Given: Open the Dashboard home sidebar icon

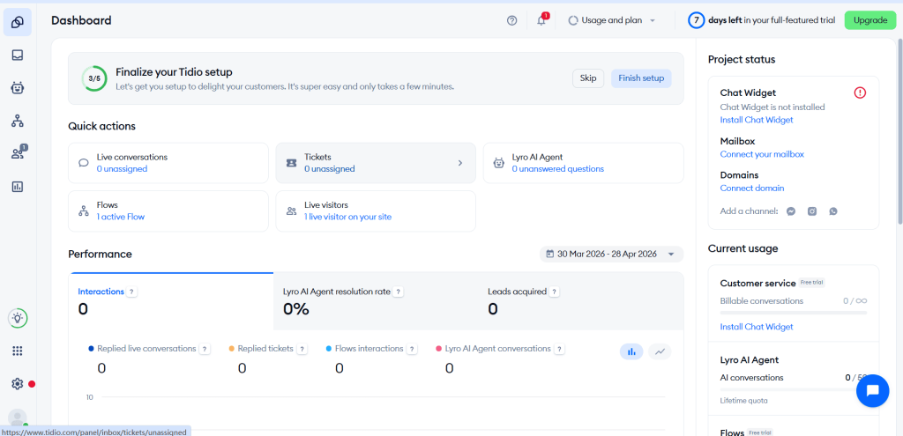Looking at the screenshot, I should pos(18,22).
